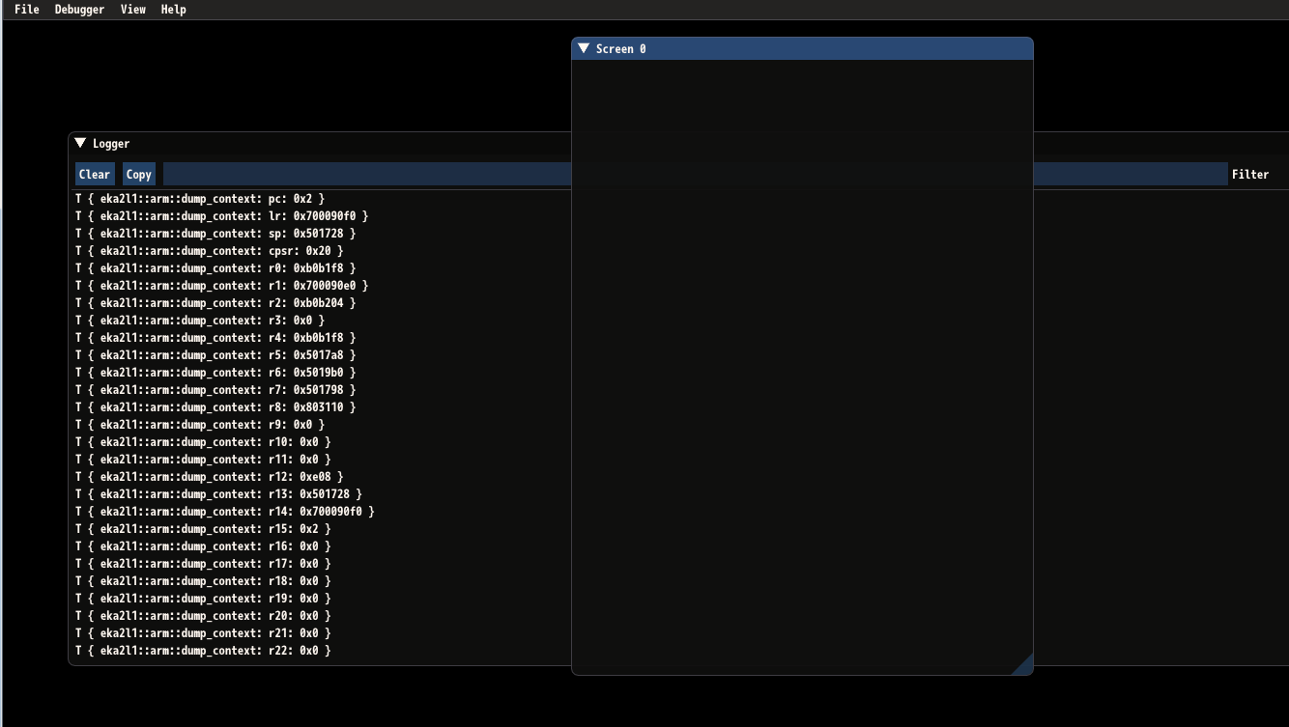Open the File menu

tap(26, 10)
